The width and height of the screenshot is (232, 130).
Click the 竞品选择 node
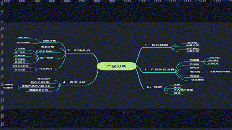[x=44, y=79]
